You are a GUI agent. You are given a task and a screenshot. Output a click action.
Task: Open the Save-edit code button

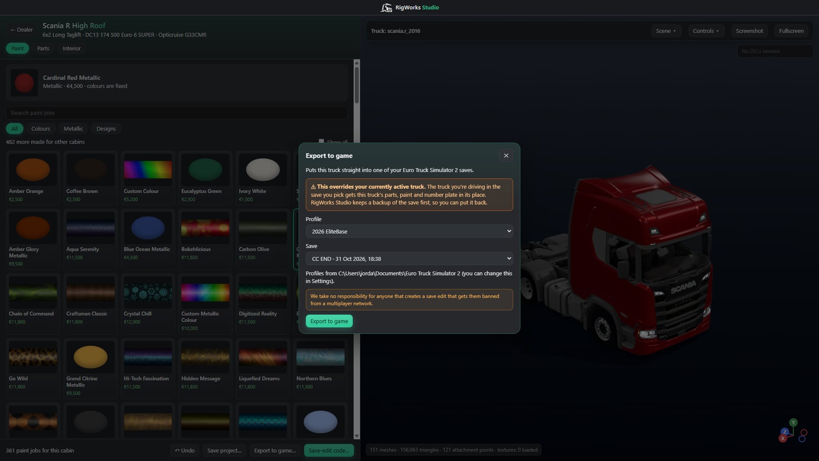coord(329,451)
